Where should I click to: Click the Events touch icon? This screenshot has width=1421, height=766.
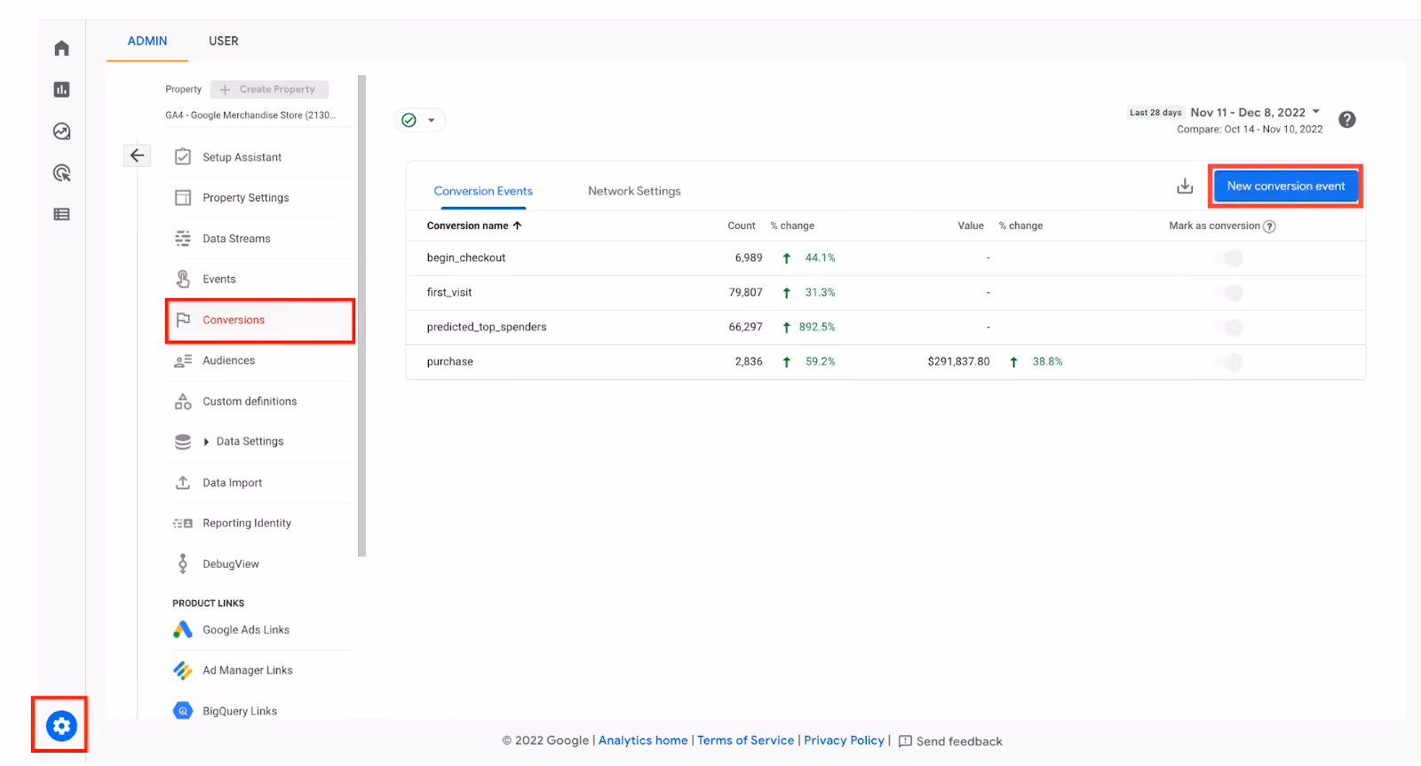pyautogui.click(x=183, y=279)
